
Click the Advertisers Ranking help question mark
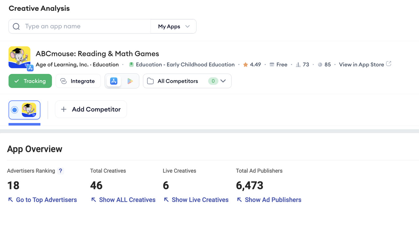click(x=60, y=171)
